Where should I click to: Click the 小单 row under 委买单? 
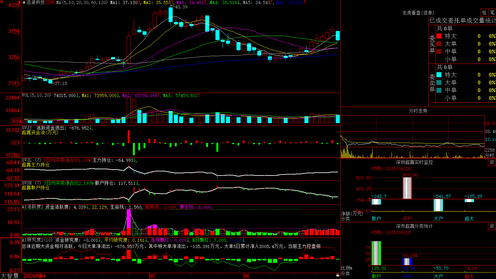(x=466, y=59)
